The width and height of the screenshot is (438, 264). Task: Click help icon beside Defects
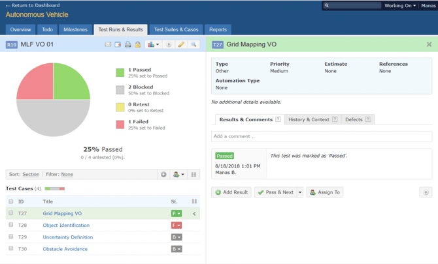click(368, 119)
